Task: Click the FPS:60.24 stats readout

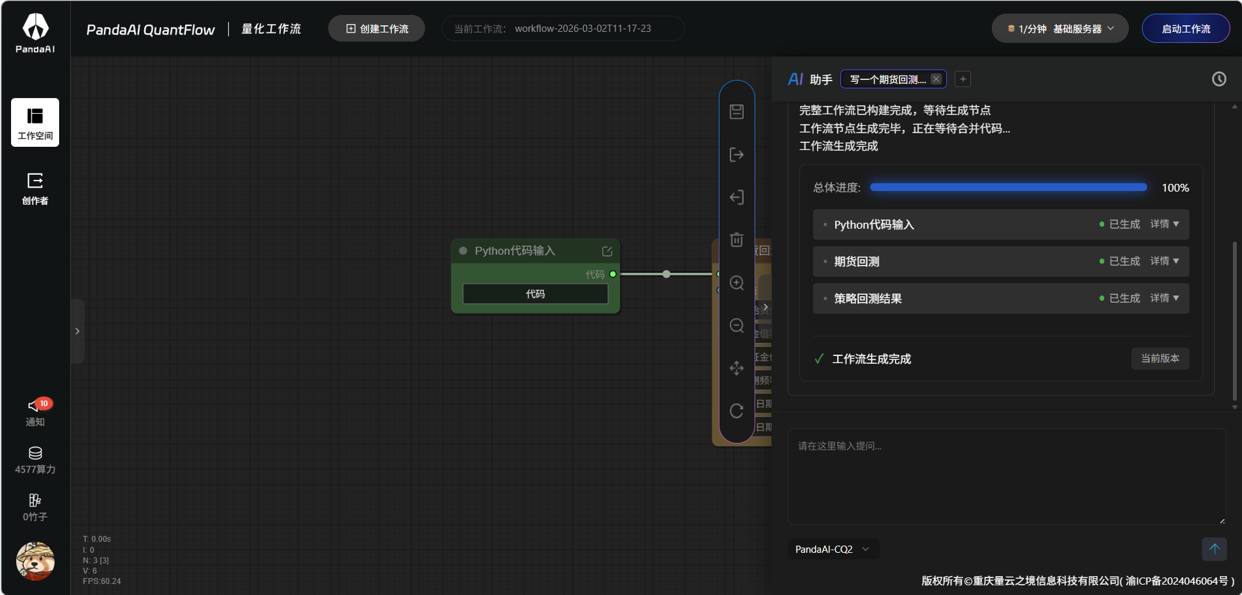Action: tap(101, 581)
